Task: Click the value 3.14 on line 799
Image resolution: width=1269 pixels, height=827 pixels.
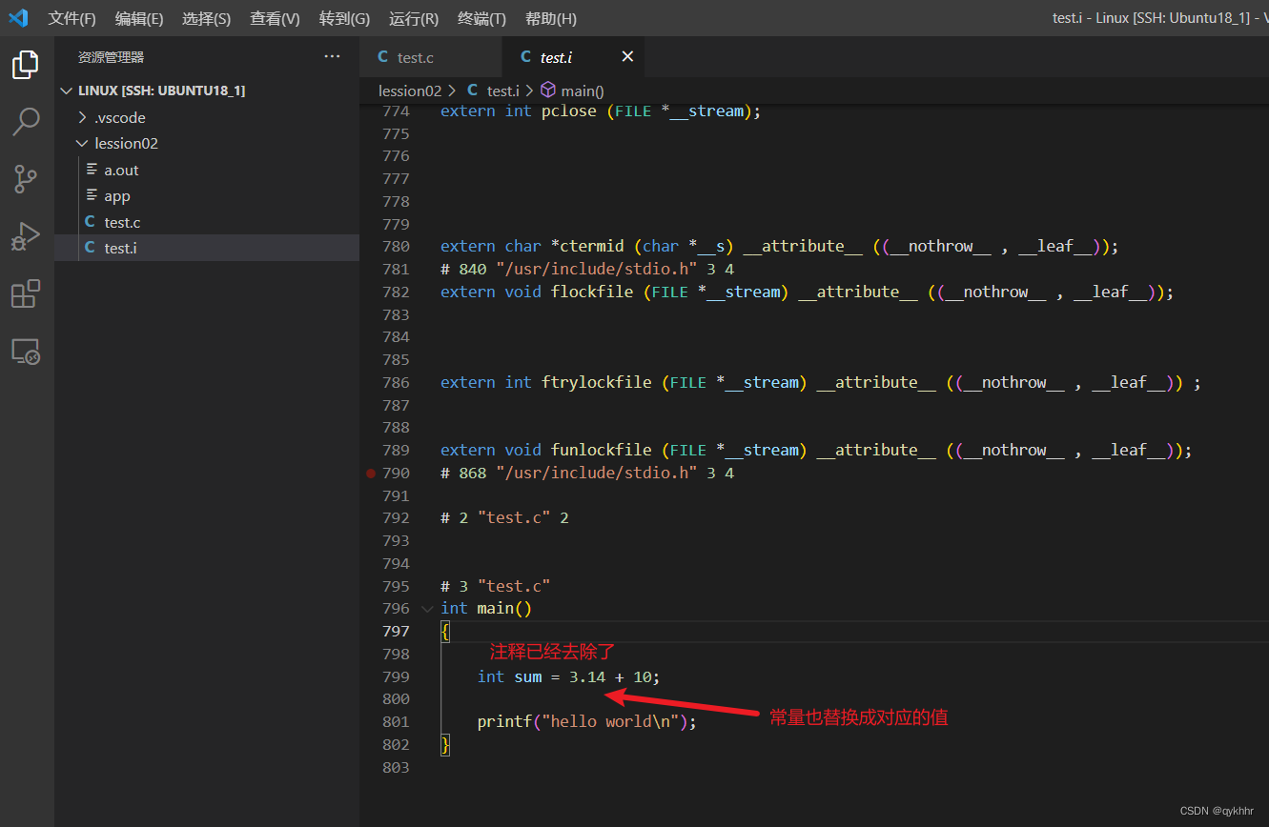Action: coord(587,676)
